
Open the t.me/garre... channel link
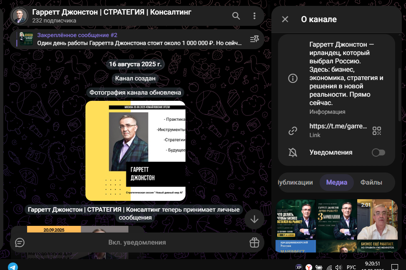pos(338,126)
